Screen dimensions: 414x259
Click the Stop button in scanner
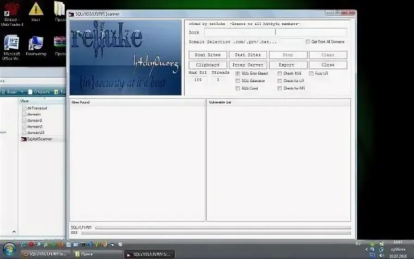[288, 55]
